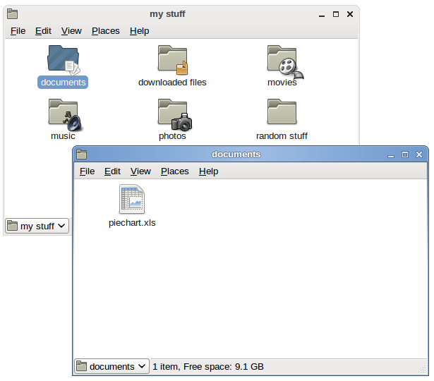Select the random stuff folder icon
Viewport: 434px width, 381px height.
pyautogui.click(x=282, y=113)
